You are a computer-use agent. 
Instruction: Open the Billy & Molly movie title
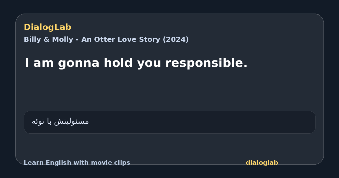[x=106, y=40]
